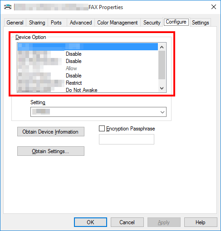Click the Obtain Settings... button

click(x=51, y=151)
